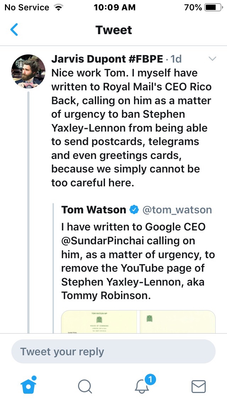The image size is (227, 404).
Task: Tap the Tweet header title
Action: [113, 30]
